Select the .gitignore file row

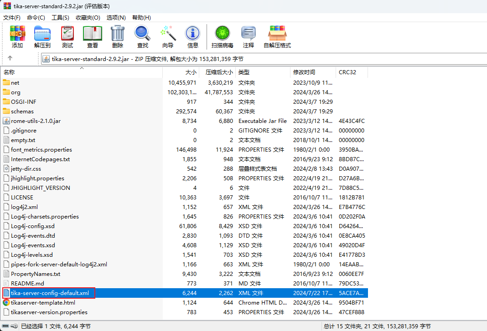point(184,131)
